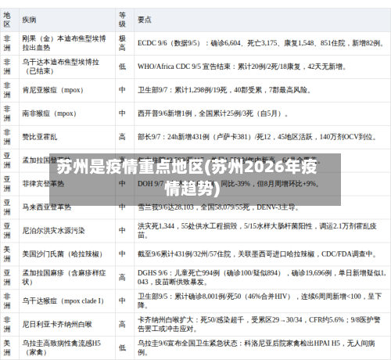Click 截至9/6累计431例 summary text
The image size is (391, 360).
click(x=257, y=254)
